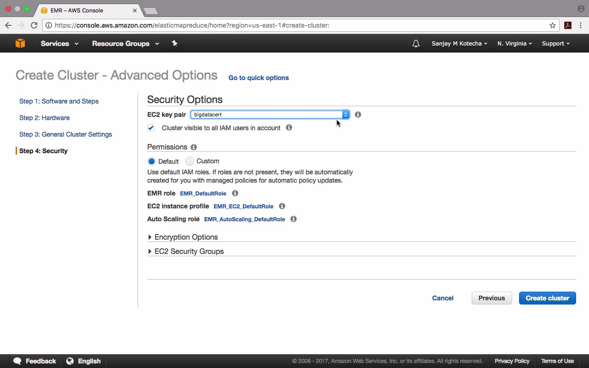Select the Custom permissions radio button
The image size is (589, 368).
(x=190, y=161)
